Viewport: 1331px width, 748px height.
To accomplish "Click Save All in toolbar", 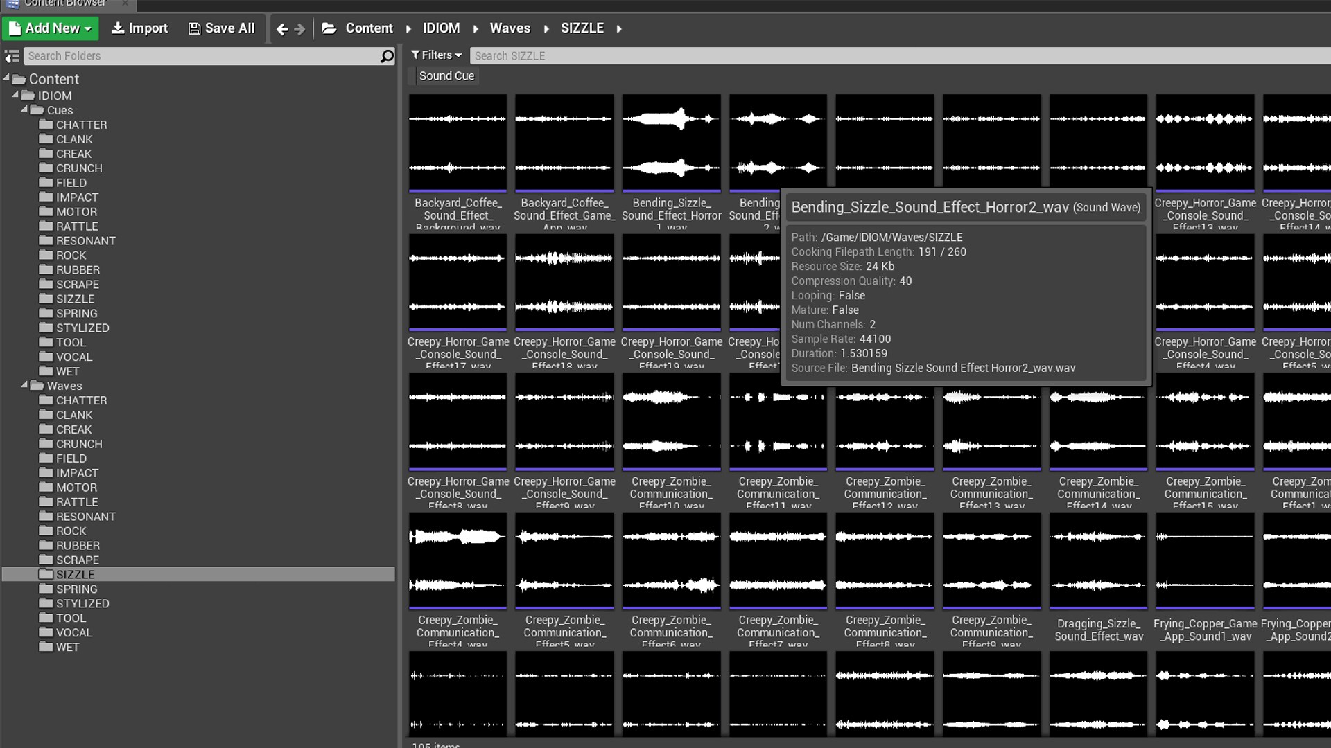I will pos(222,28).
